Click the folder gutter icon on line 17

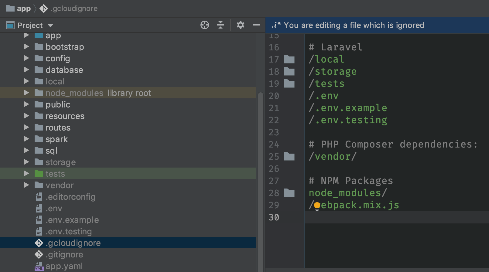289,59
